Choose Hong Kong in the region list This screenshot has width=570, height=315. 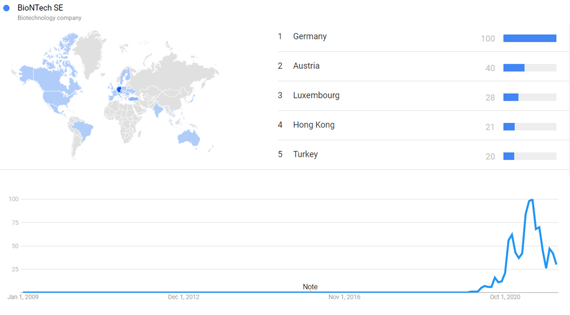(x=314, y=125)
